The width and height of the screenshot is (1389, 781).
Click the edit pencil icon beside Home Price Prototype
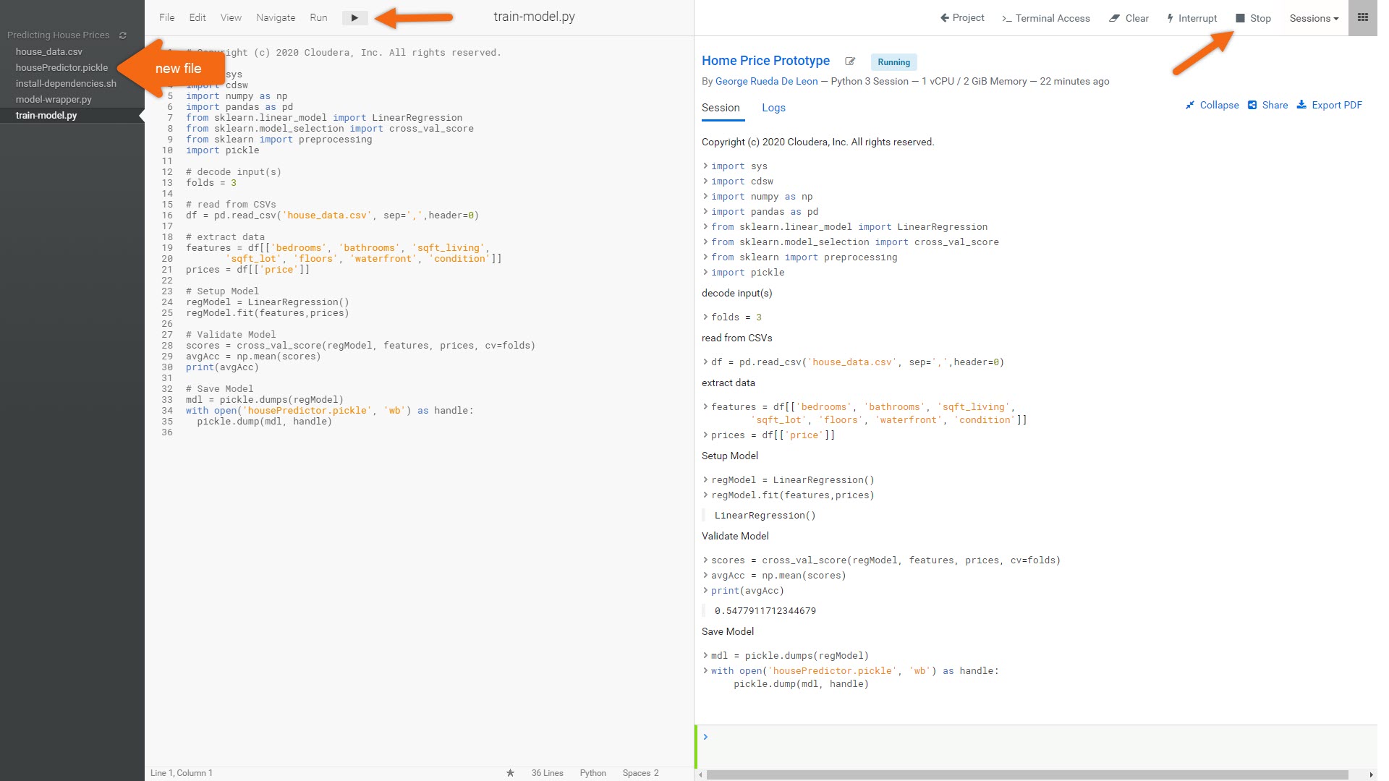[x=850, y=61]
